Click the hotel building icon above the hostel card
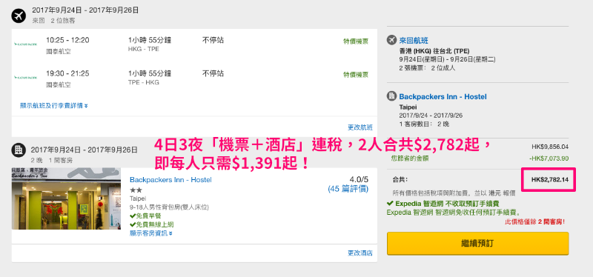This screenshot has width=593, height=277. [18, 150]
